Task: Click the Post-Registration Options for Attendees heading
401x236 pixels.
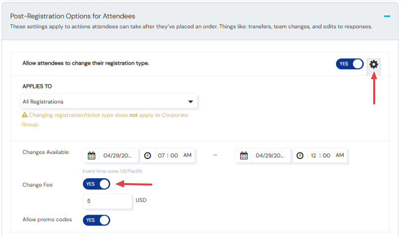Action: click(72, 16)
